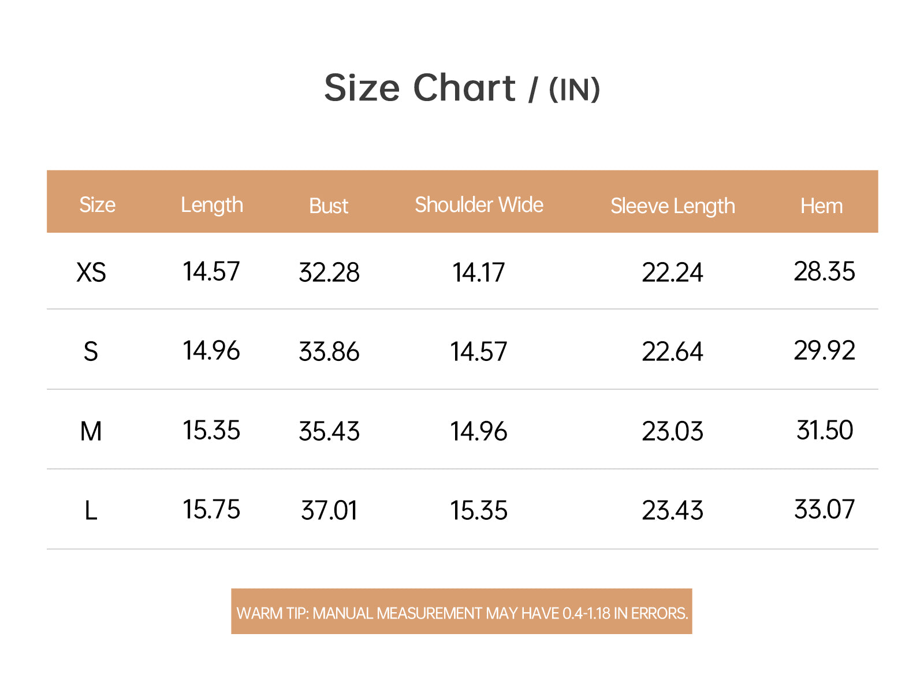Select the S hem value 29.92

coord(824,351)
